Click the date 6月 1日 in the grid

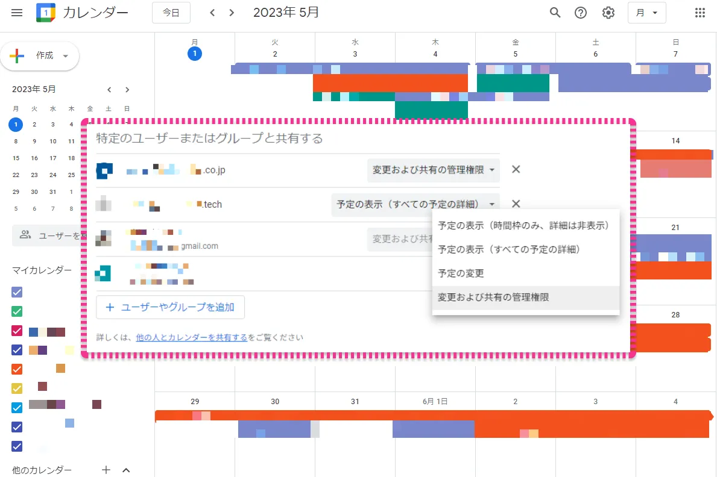[x=435, y=401]
